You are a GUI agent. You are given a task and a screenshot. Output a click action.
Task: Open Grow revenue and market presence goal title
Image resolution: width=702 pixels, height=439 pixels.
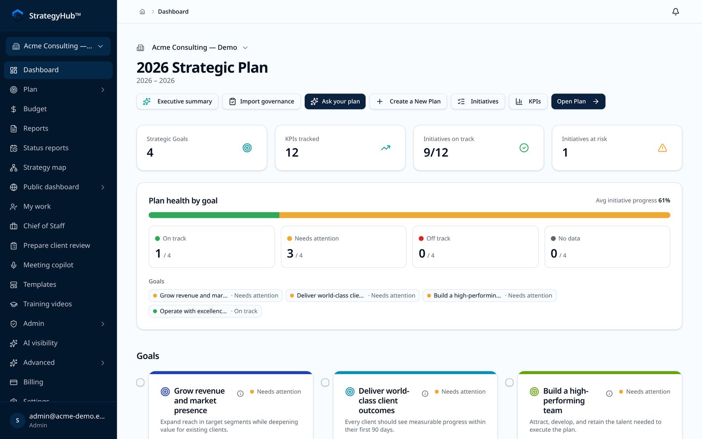199,401
